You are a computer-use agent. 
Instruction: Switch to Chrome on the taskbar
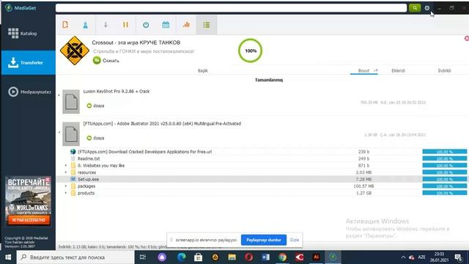coord(282,257)
